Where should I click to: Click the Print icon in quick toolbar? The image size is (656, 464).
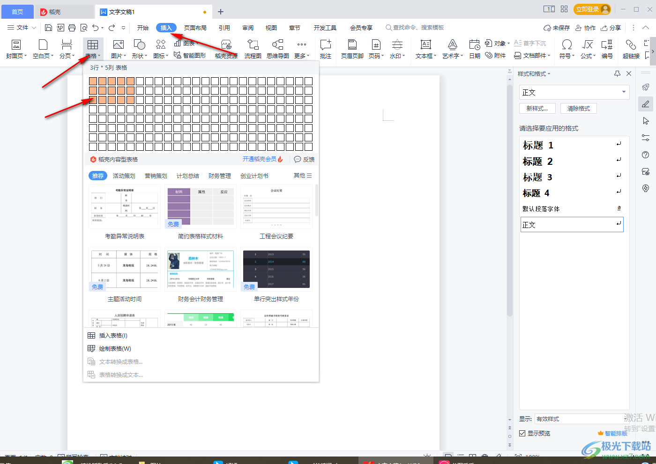(x=72, y=28)
